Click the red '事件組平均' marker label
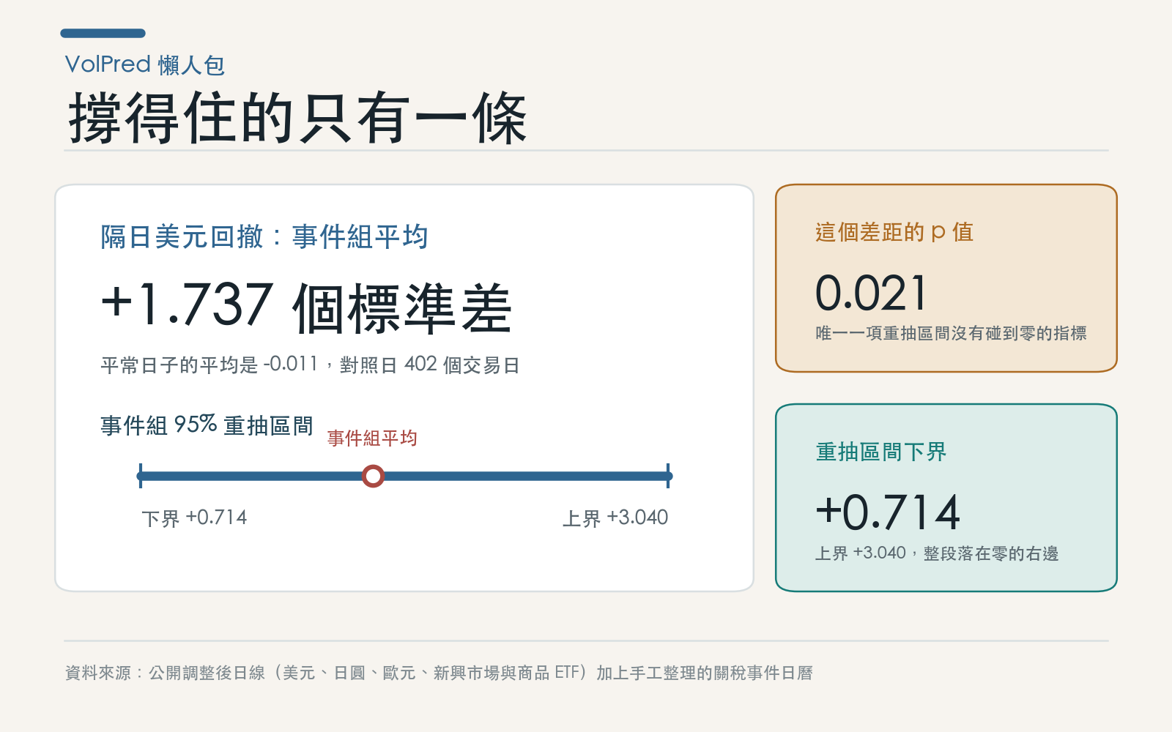 tap(372, 438)
